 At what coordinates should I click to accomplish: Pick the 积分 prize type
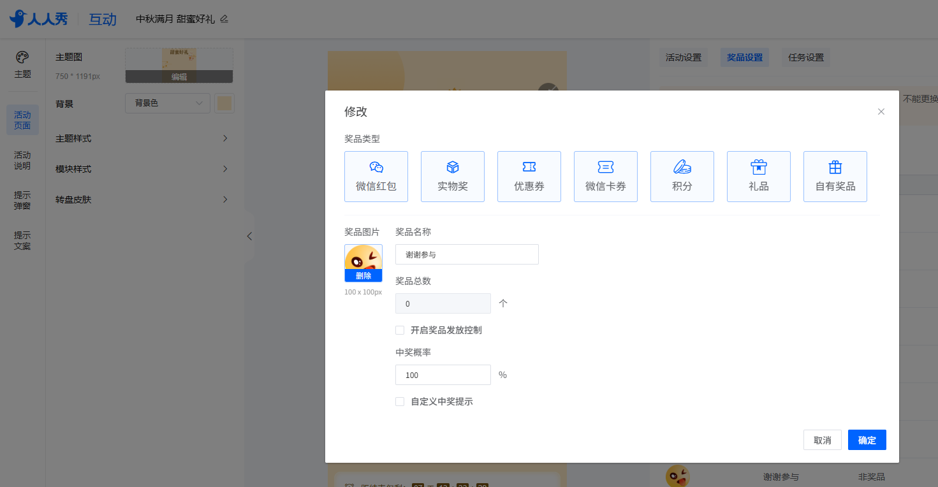(x=682, y=177)
